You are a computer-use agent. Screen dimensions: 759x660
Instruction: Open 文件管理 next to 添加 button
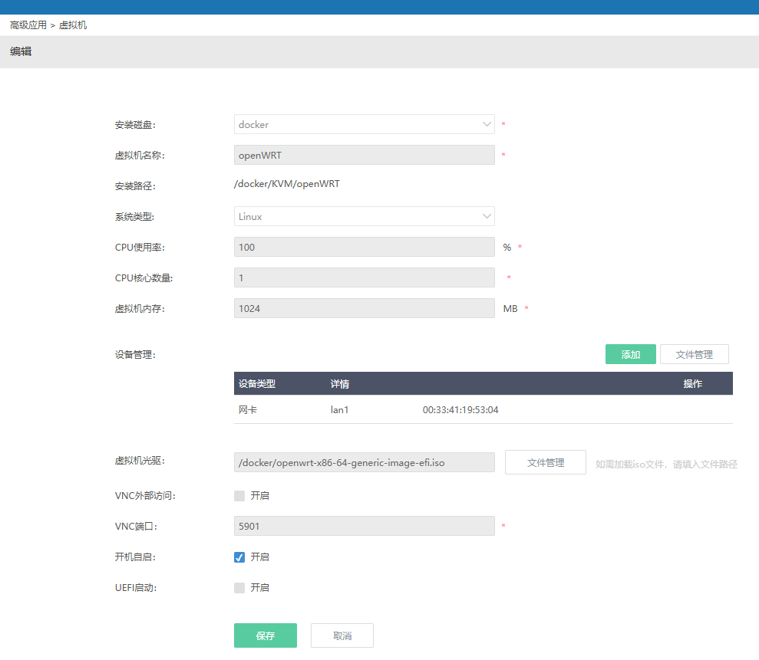pyautogui.click(x=694, y=354)
